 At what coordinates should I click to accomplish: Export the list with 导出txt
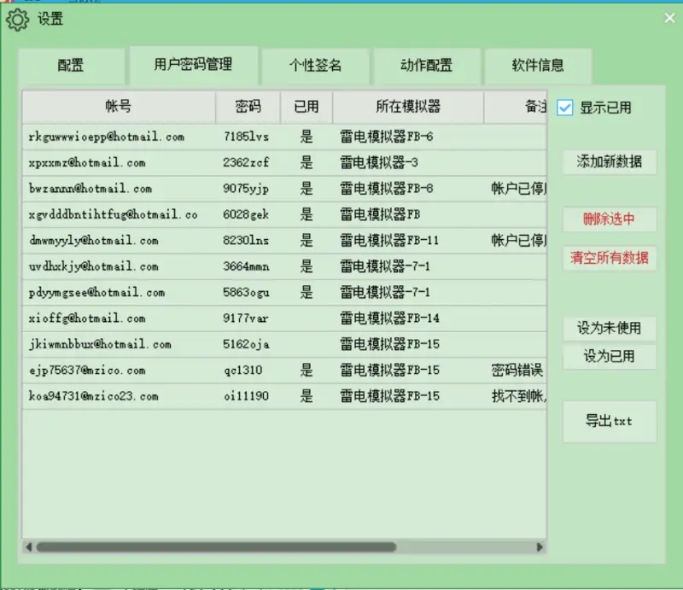pos(609,421)
